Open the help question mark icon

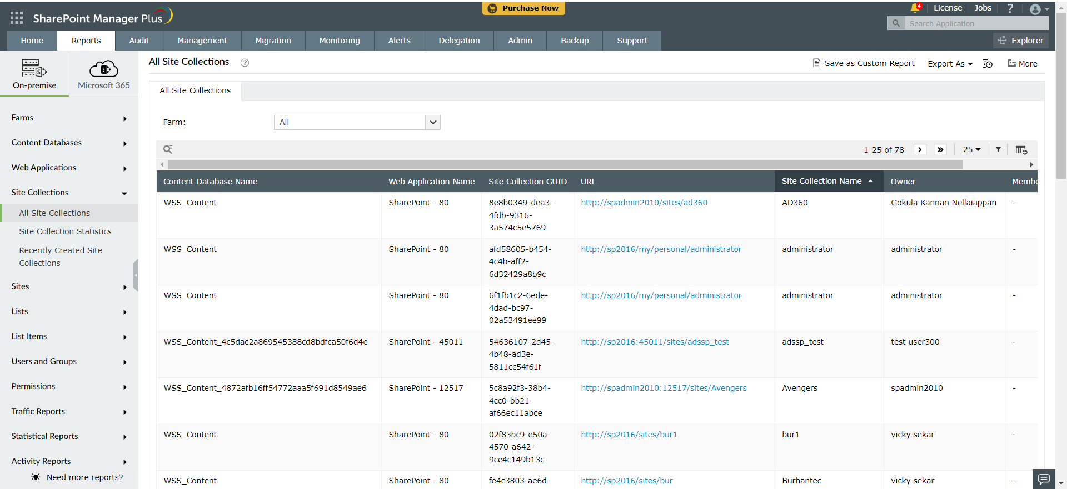coord(1010,8)
